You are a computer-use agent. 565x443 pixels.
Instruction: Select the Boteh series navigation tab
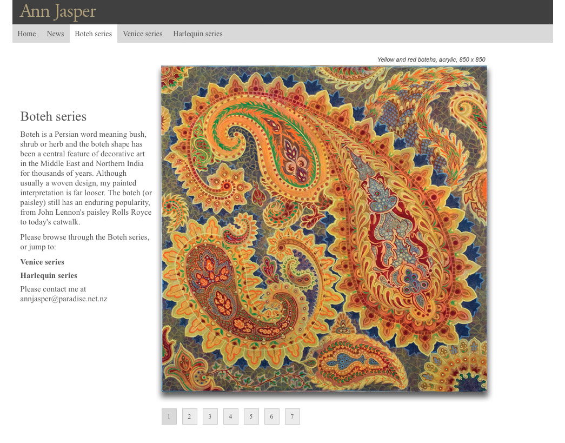point(93,34)
